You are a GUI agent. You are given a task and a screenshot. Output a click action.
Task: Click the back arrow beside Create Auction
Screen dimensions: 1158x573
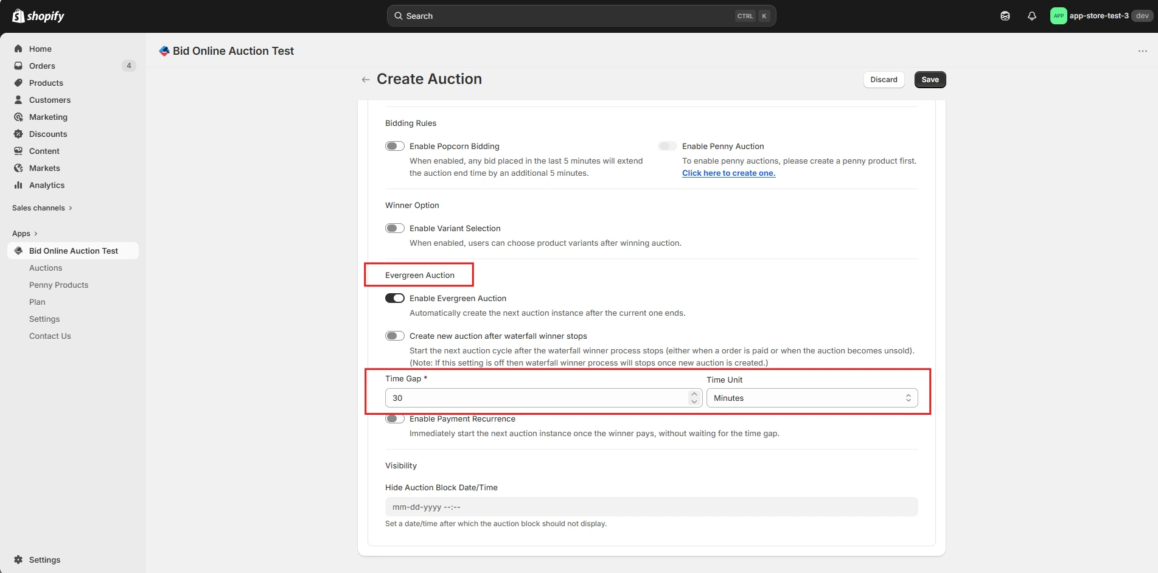(366, 80)
